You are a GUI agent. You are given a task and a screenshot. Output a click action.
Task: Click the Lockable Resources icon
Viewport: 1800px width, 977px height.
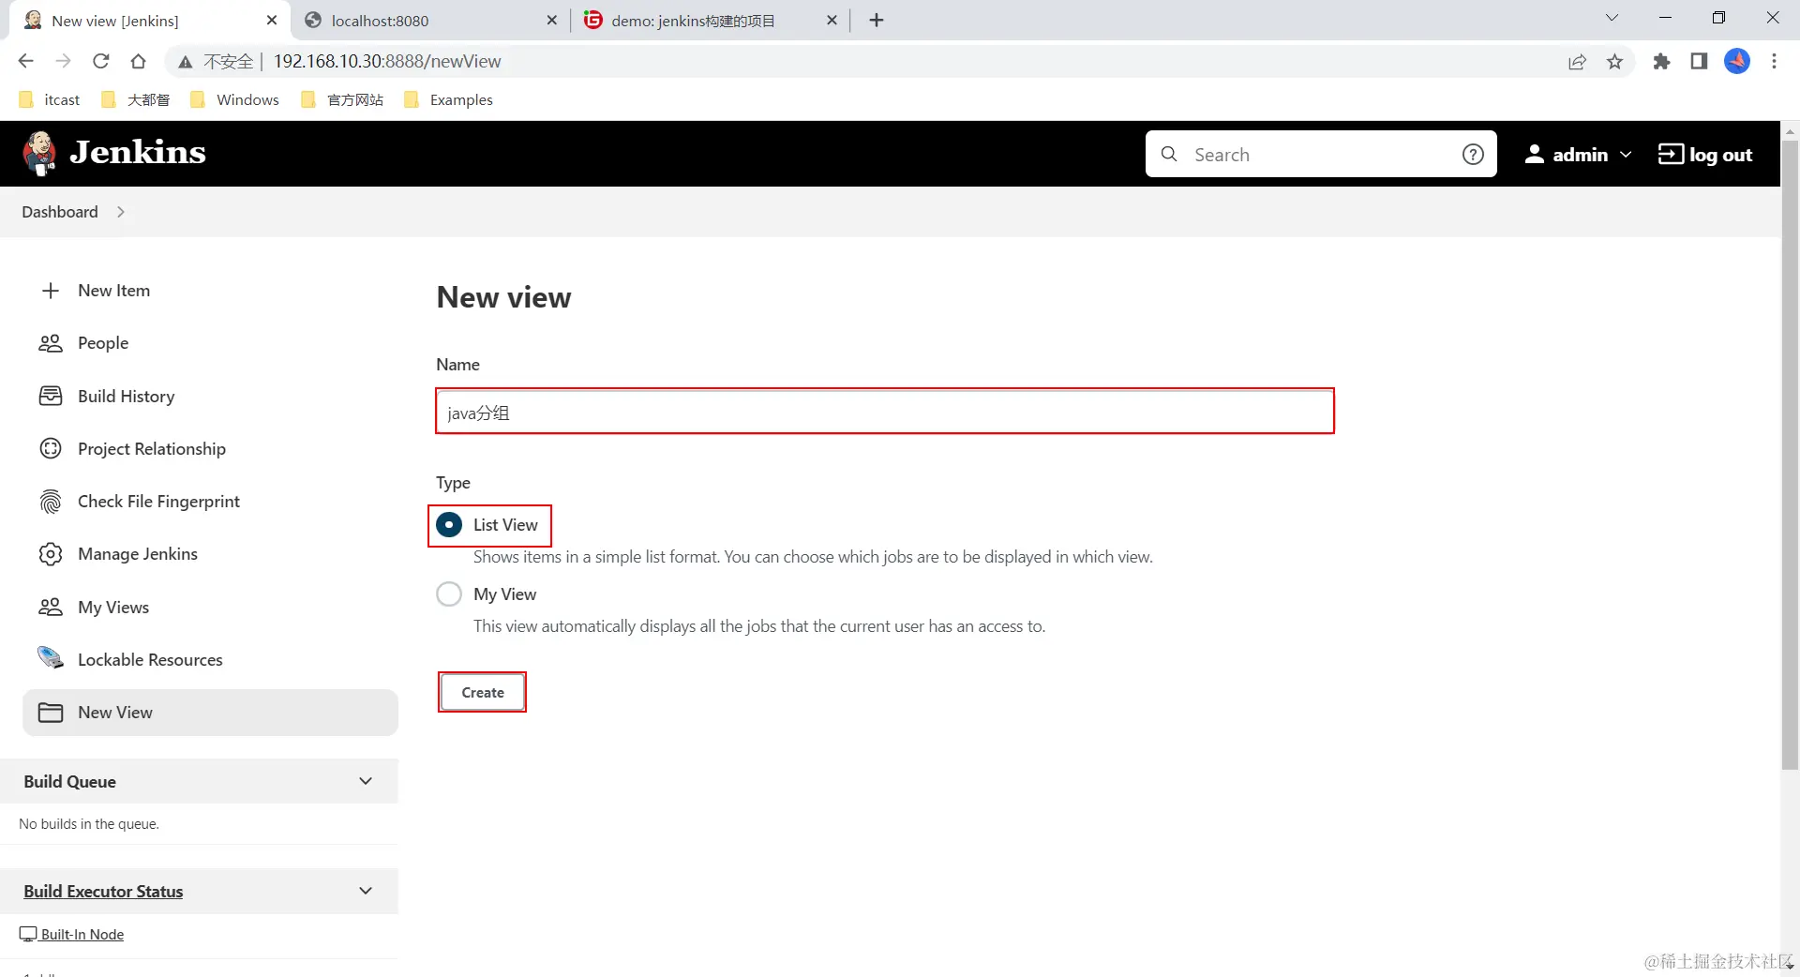[x=51, y=658]
